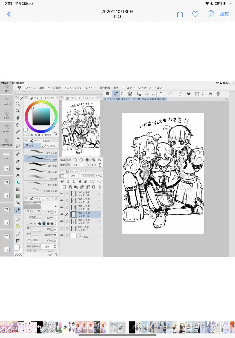This screenshot has width=235, height=338.
Task: Open the ウィンドウ menu
Action: point(145,88)
